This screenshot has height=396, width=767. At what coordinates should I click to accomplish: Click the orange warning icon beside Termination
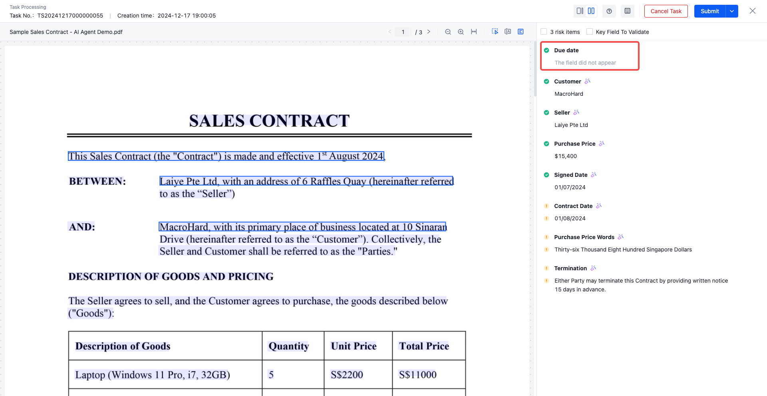[546, 268]
